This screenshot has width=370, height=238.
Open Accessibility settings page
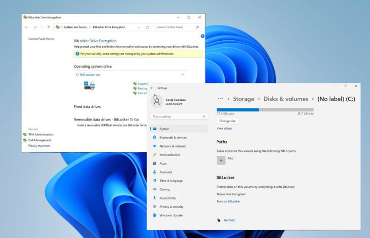(x=179, y=198)
